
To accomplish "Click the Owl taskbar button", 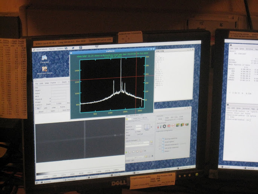I will (x=143, y=172).
